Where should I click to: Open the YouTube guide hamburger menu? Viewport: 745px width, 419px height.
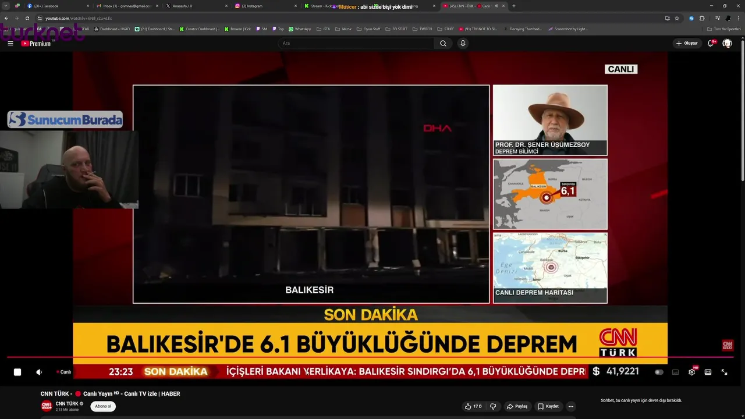pos(10,44)
